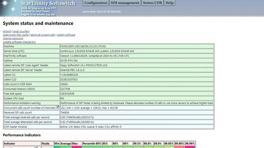Image resolution: width=264 pixels, height=148 pixels.
Task: Open the Help menu
Action: (170, 3)
